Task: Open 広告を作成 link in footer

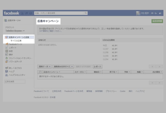Action: click(57, 91)
